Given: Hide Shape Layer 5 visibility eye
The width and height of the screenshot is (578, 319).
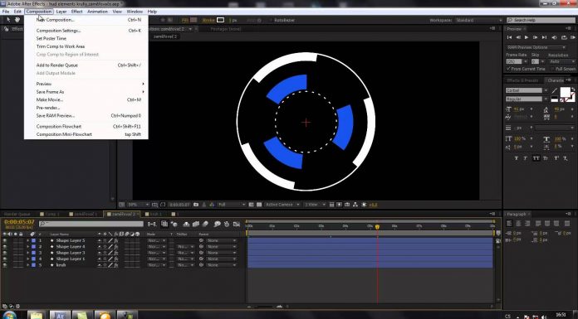Looking at the screenshot, I should pyautogui.click(x=5, y=240).
